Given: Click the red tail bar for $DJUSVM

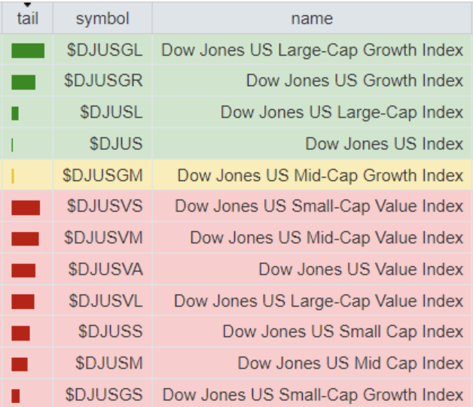Looking at the screenshot, I should coord(25,239).
